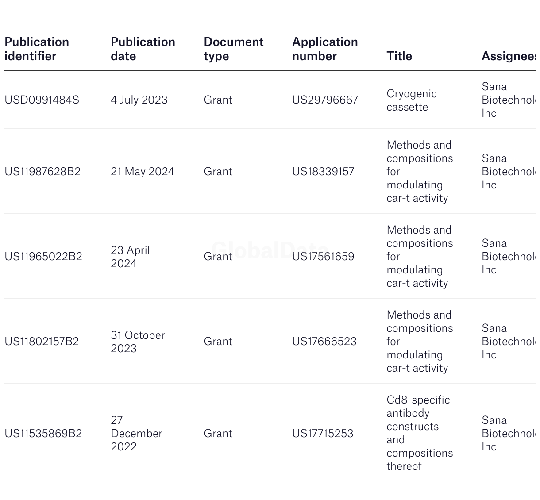Select publication identifier US11987628B2
Image resolution: width=540 pixels, height=500 pixels.
(42, 171)
